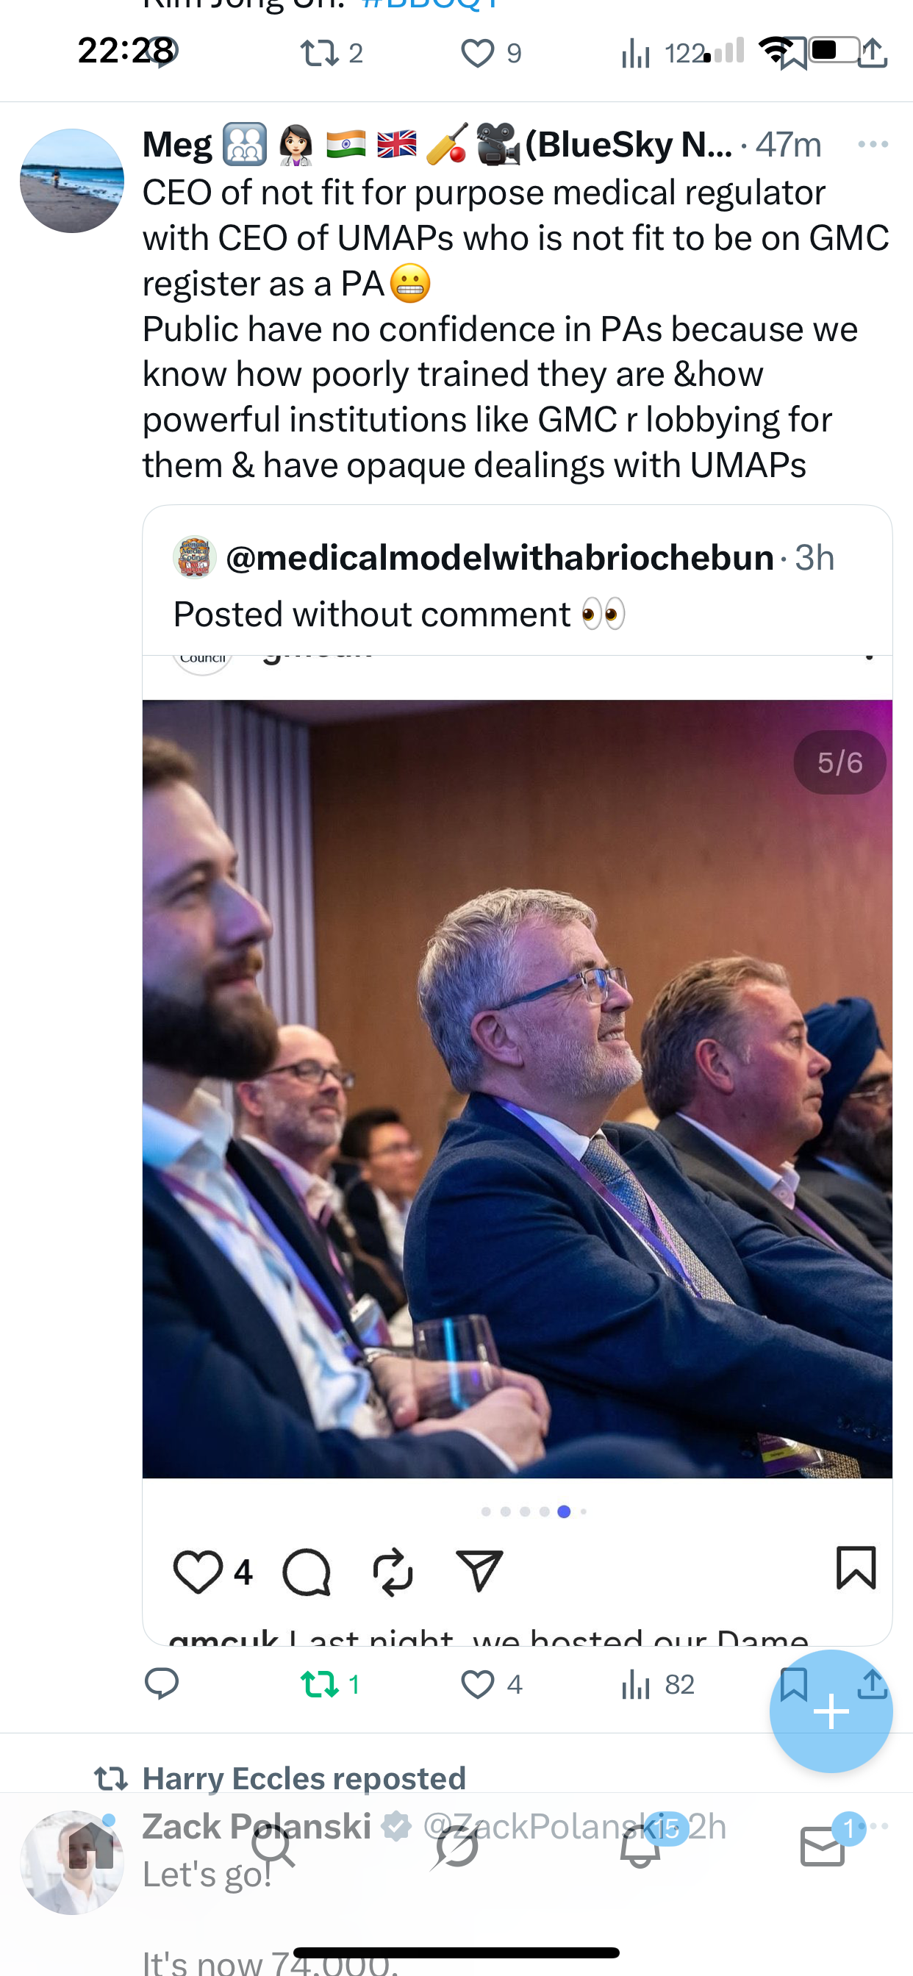The image size is (913, 1976).
Task: Open the Messages envelope tab
Action: point(823,1846)
